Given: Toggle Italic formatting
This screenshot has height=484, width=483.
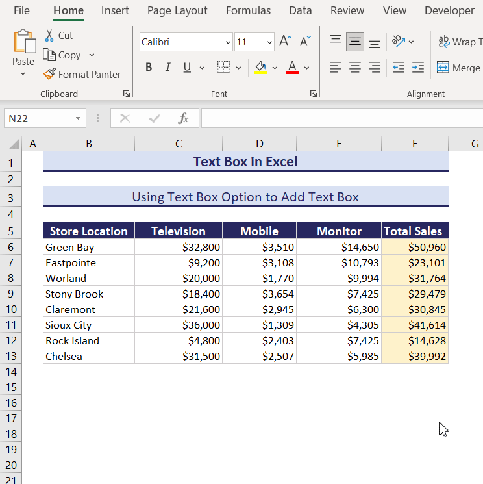Looking at the screenshot, I should coord(167,68).
